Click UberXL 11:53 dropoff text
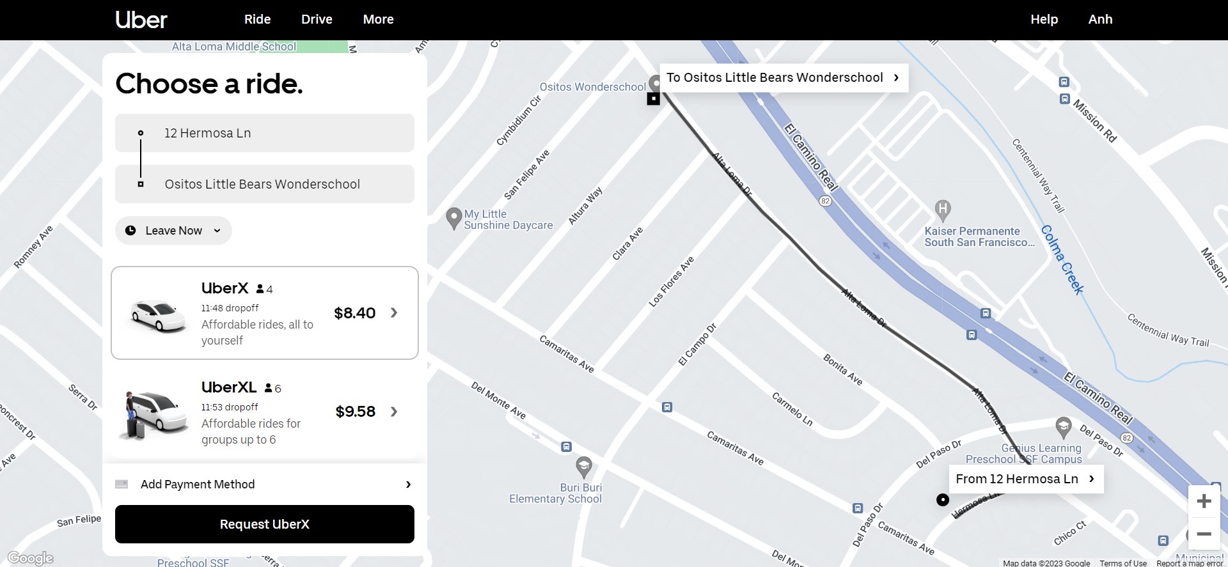Viewport: 1228px width, 567px height. (x=230, y=407)
